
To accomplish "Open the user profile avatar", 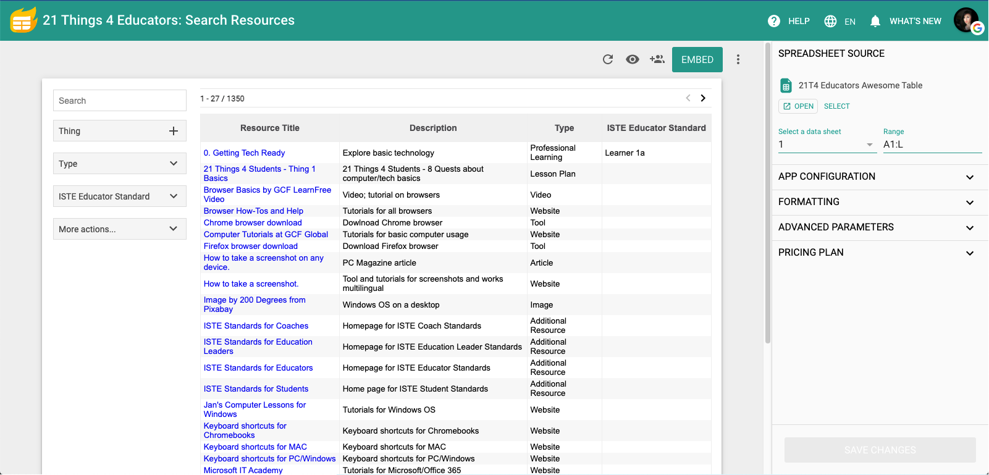I will pos(967,20).
